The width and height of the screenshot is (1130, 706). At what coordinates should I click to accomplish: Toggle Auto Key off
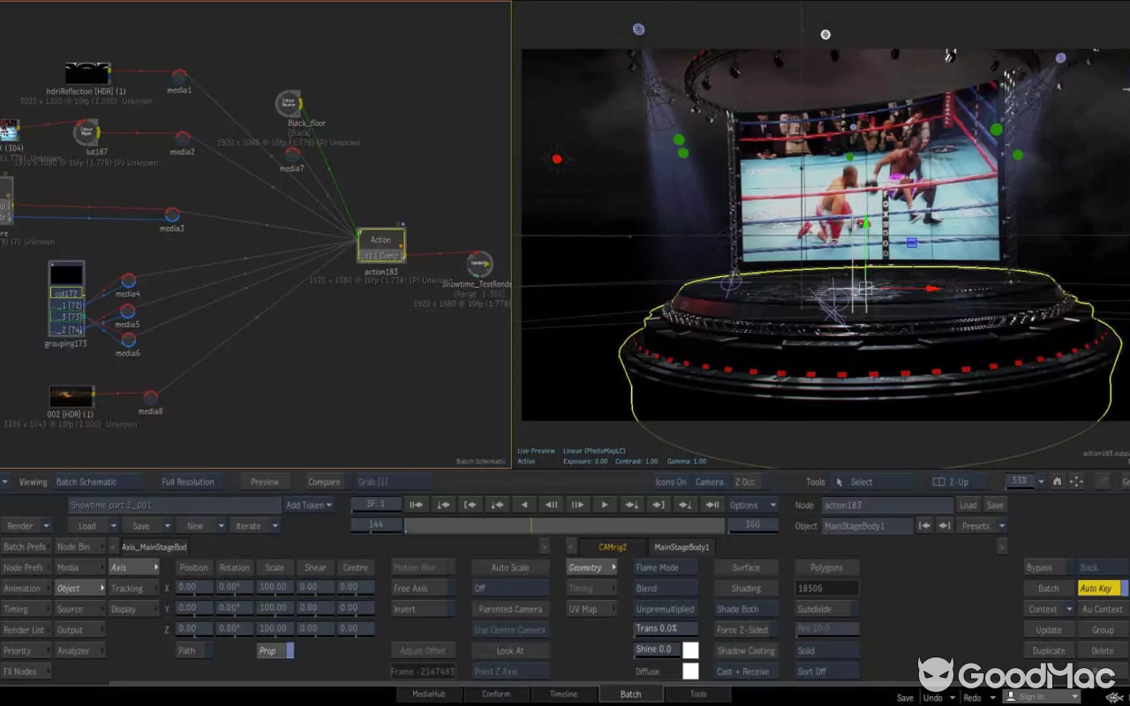tap(1096, 588)
